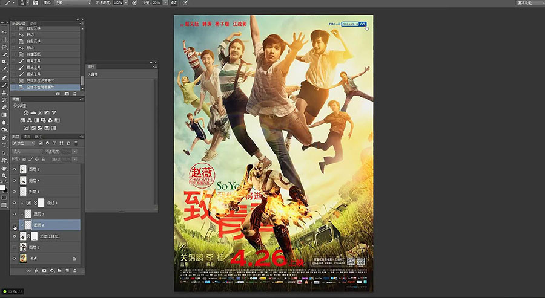Image resolution: width=545 pixels, height=298 pixels.
Task: Link layers using chain icon
Action: point(28,271)
